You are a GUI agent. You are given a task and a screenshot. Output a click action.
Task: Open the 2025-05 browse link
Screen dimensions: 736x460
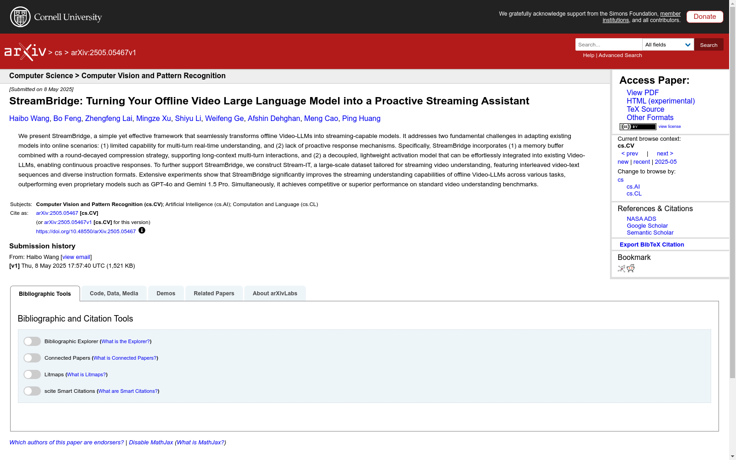(666, 162)
